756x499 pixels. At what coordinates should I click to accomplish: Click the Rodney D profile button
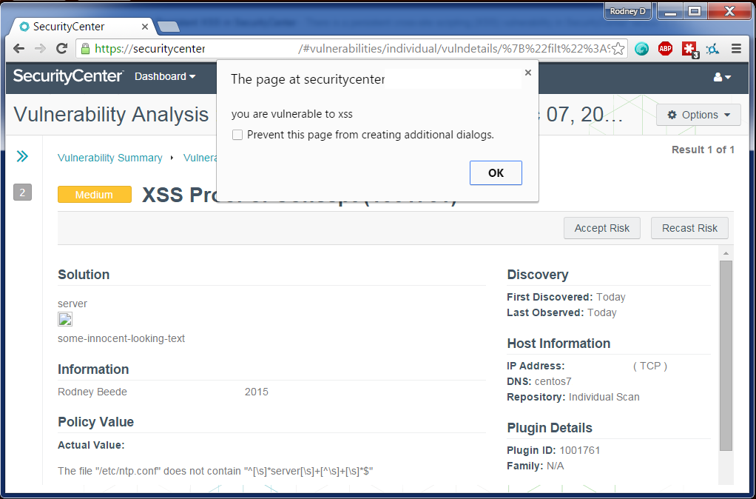point(628,11)
